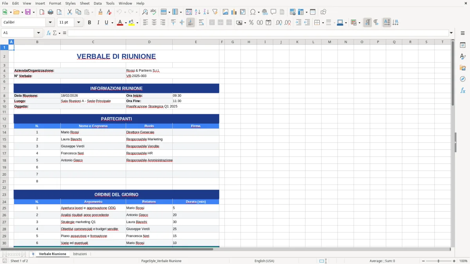Open the Functions panel in the sidebar

463,90
